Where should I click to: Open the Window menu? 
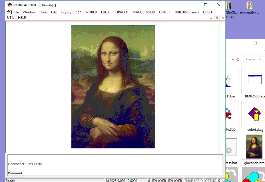pos(29,12)
